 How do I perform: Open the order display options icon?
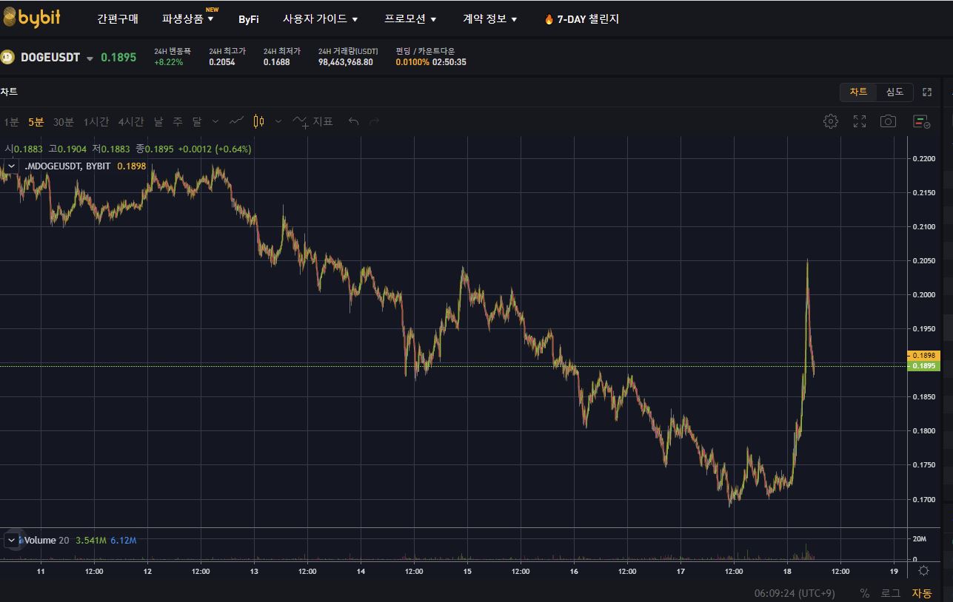click(921, 121)
